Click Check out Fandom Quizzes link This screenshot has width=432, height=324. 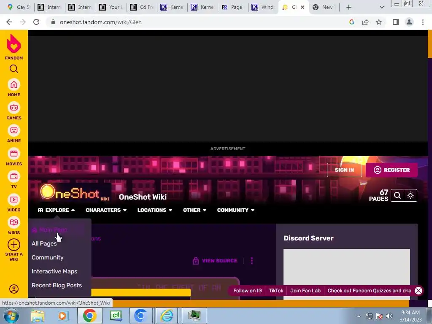point(369,291)
